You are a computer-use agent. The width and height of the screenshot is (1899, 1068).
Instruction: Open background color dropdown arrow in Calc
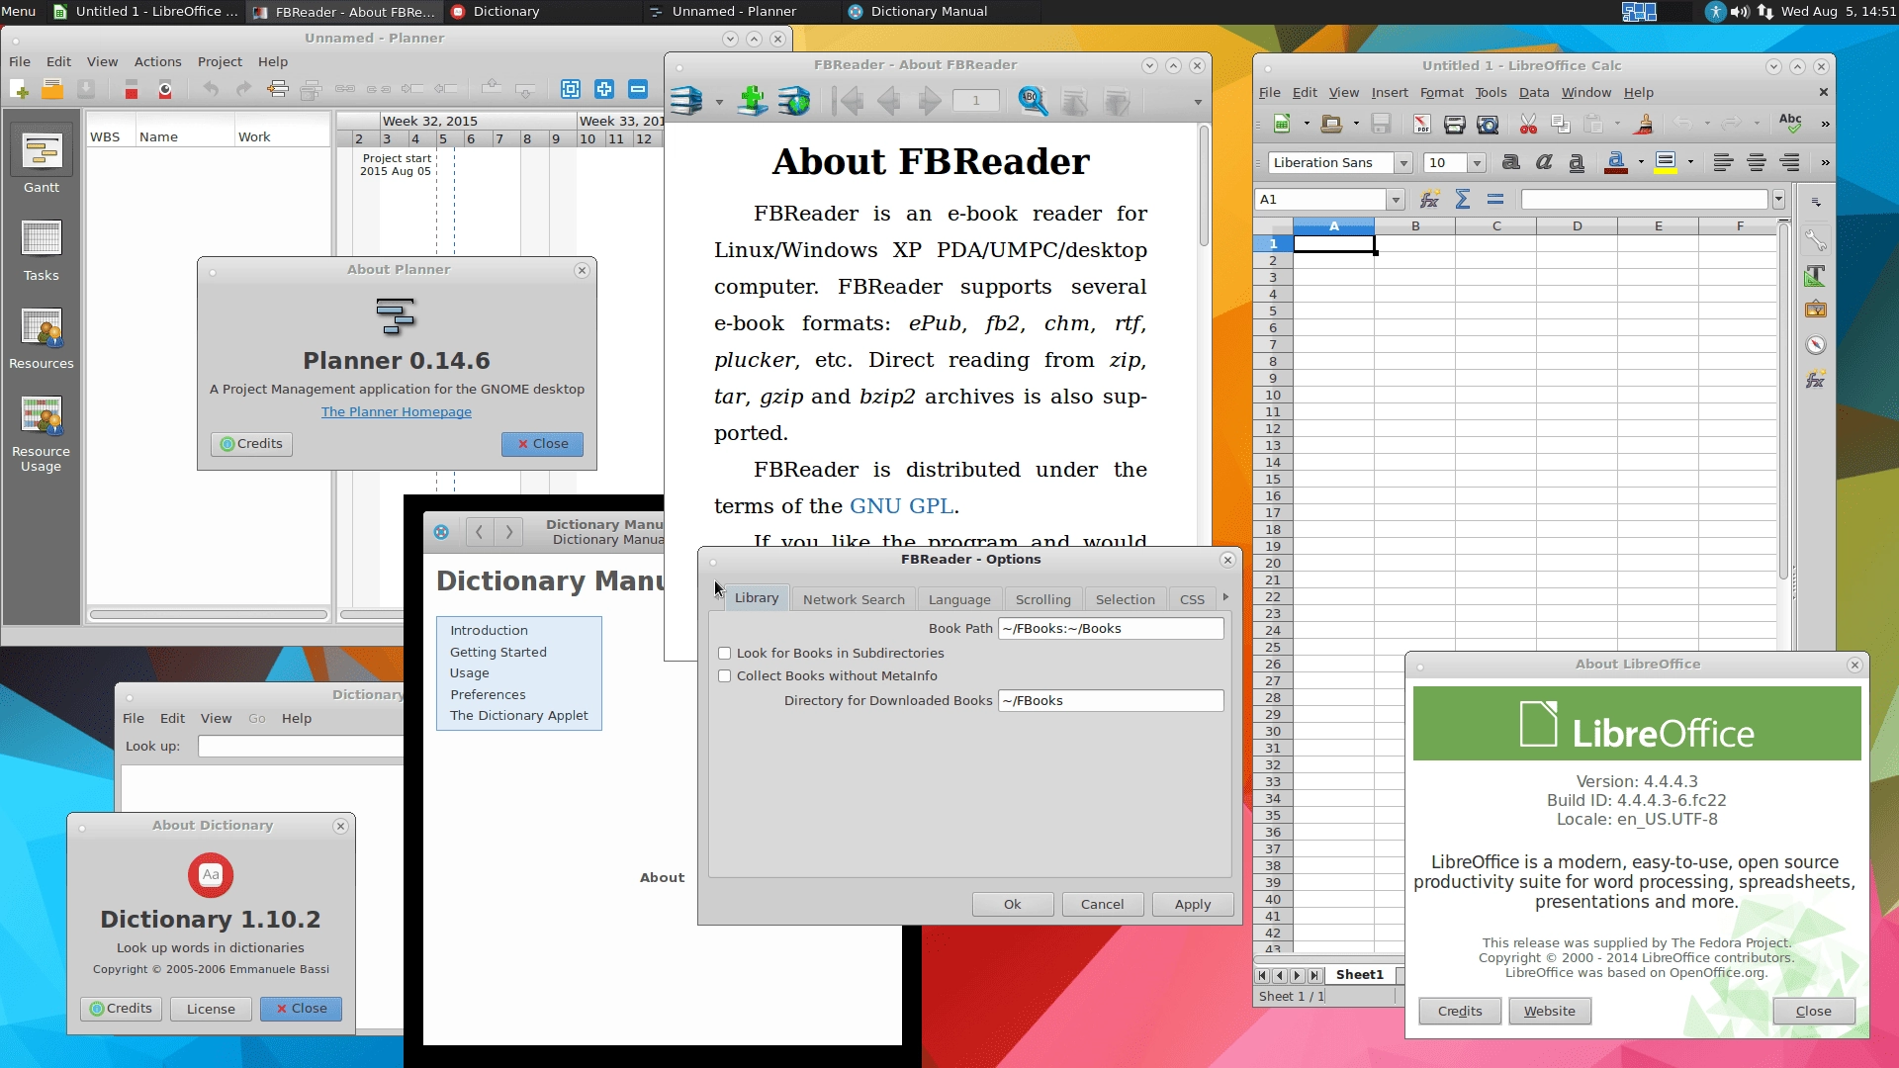coord(1690,163)
